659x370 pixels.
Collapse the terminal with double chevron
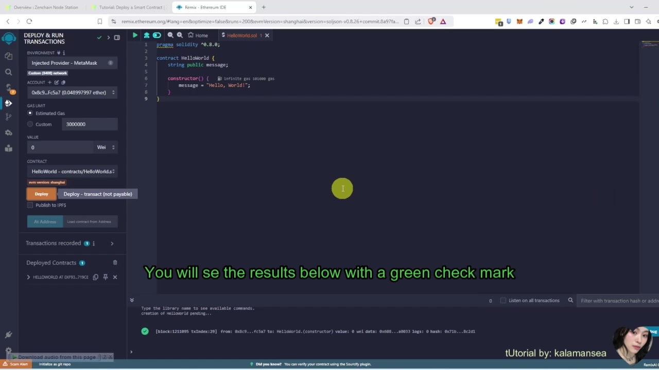(132, 300)
